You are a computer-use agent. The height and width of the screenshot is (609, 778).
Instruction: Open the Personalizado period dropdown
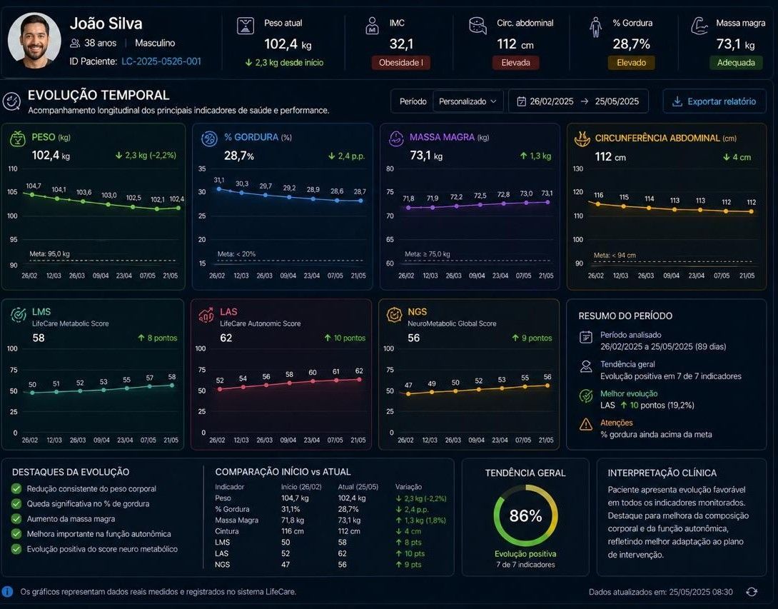pyautogui.click(x=468, y=101)
